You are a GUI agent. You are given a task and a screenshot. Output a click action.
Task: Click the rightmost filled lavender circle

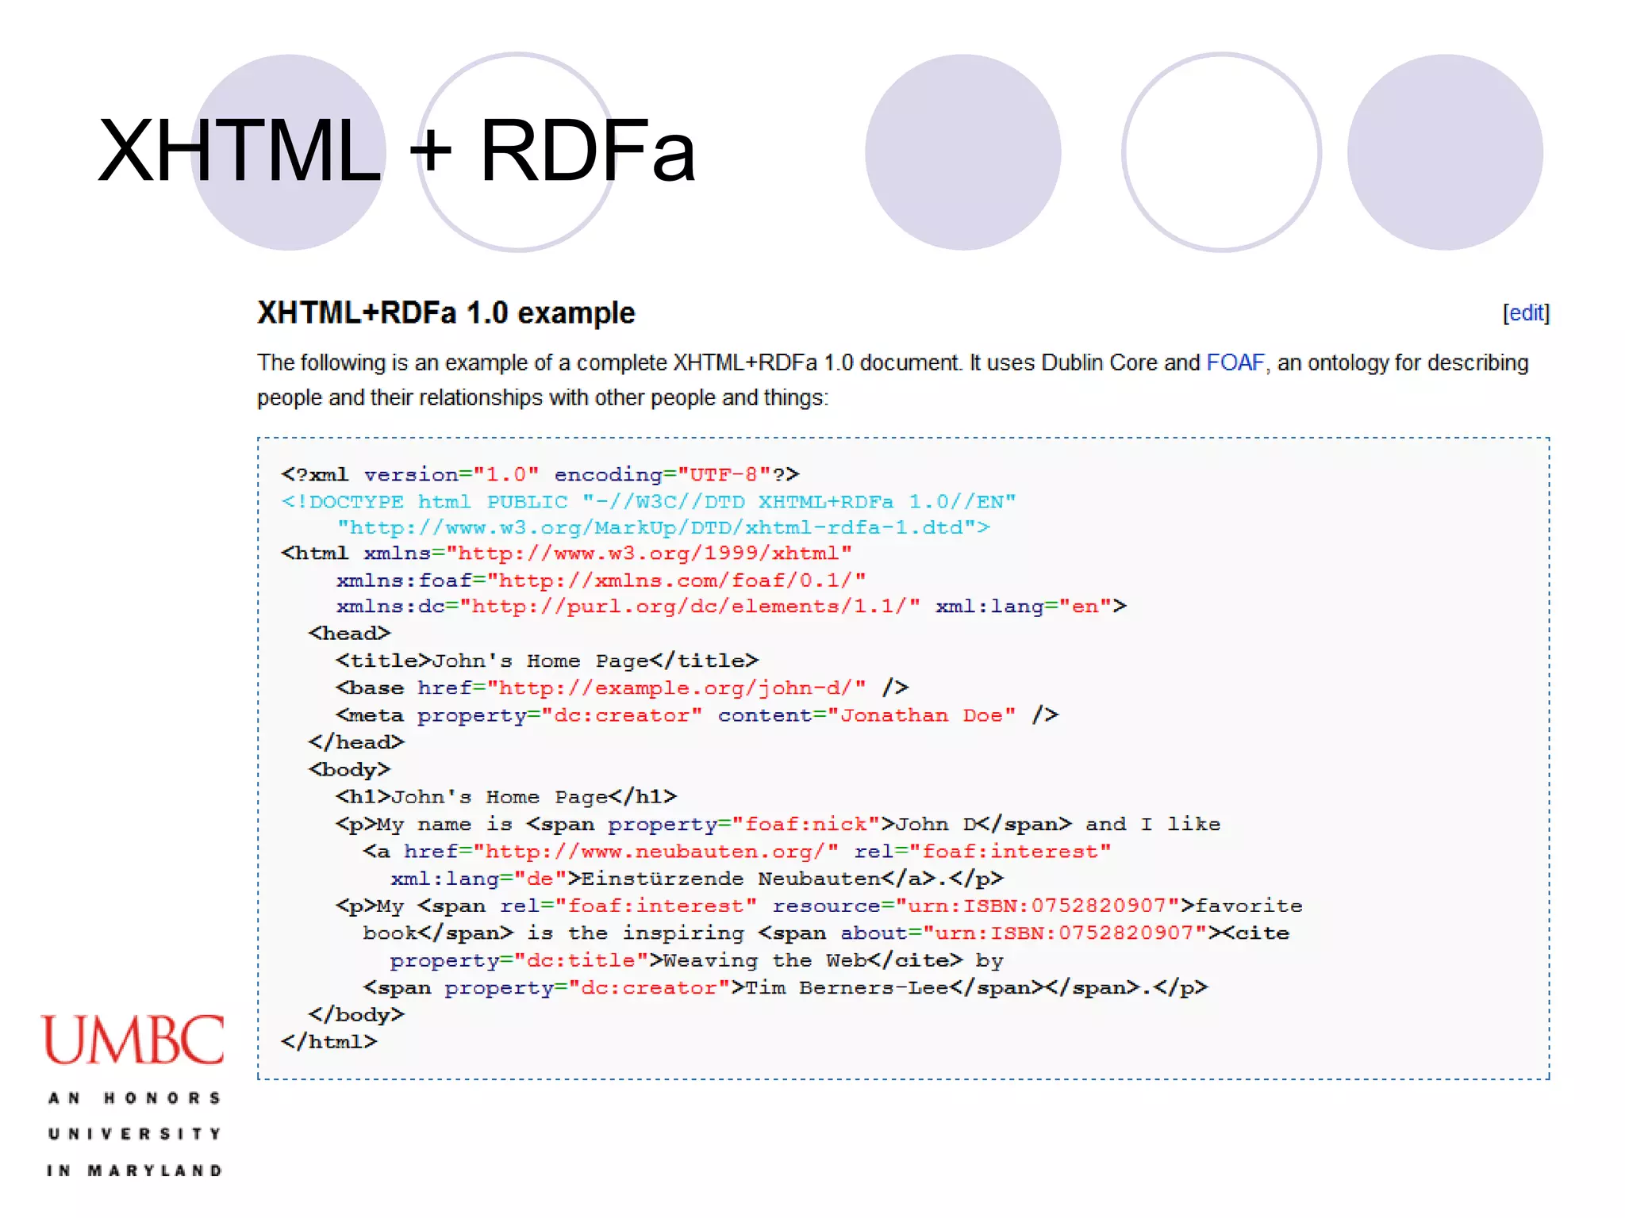[1445, 152]
